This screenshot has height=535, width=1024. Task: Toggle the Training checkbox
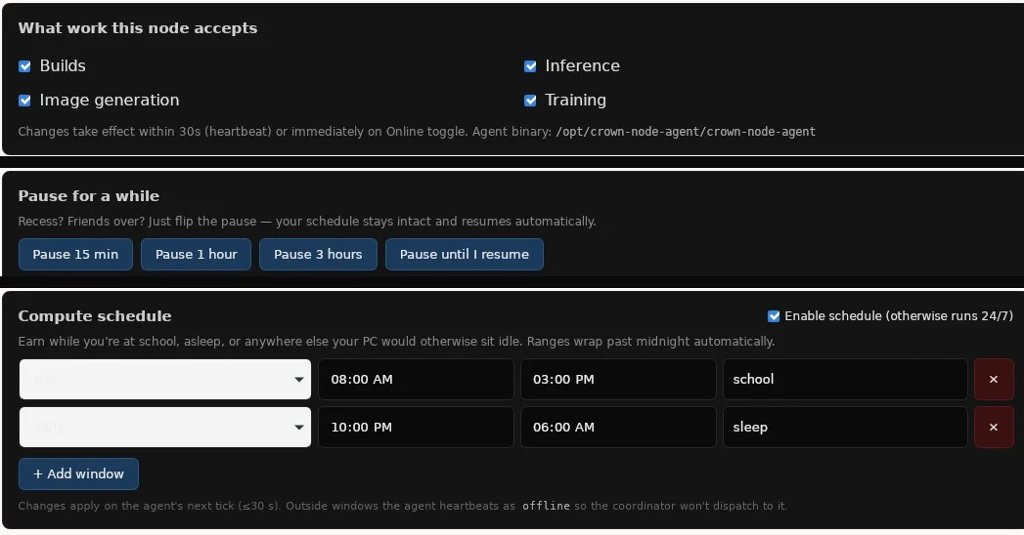(x=530, y=101)
